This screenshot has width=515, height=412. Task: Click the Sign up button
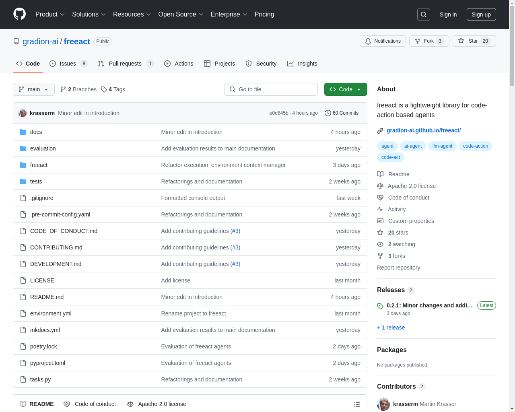481,14
